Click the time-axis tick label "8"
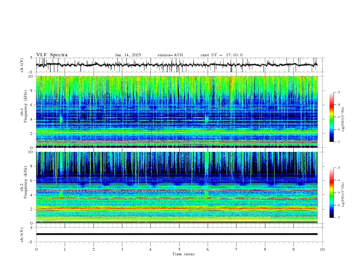The width and height of the screenshot is (363, 280). click(265, 249)
